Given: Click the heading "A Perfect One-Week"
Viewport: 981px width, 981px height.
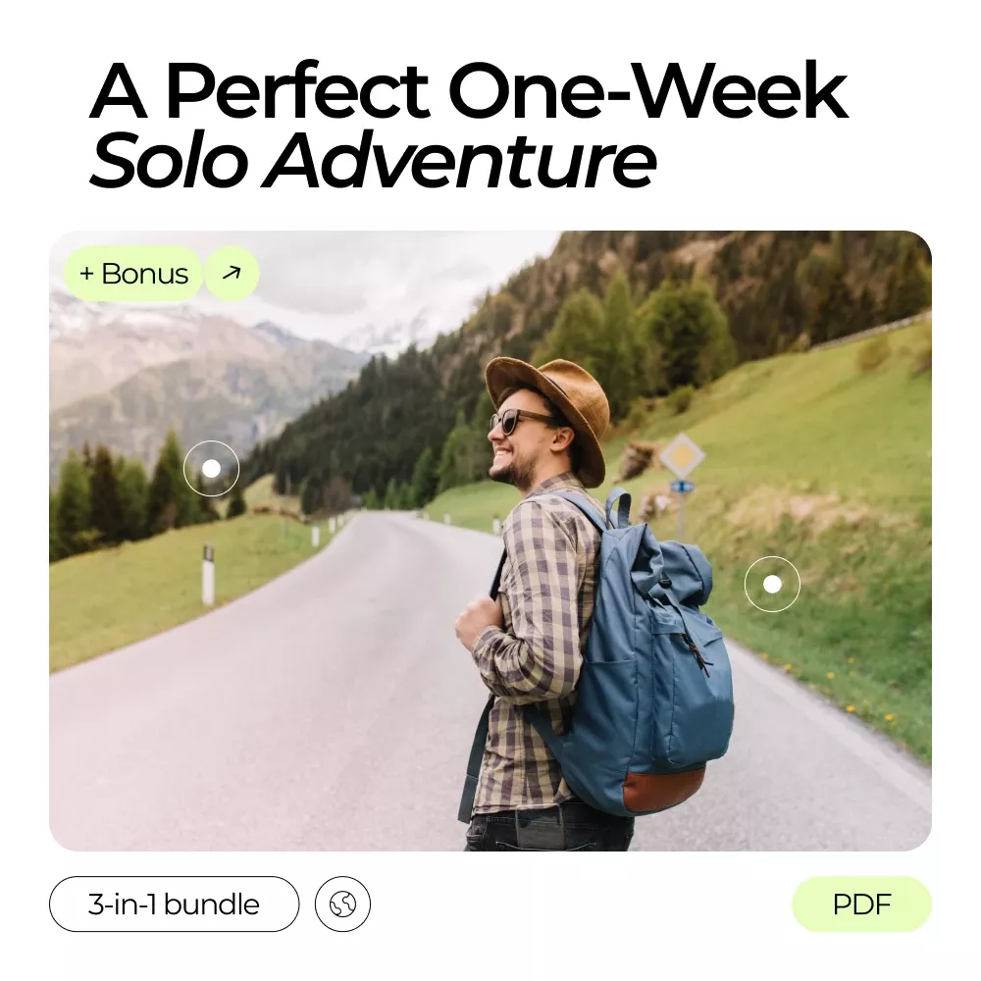Looking at the screenshot, I should (x=469, y=90).
